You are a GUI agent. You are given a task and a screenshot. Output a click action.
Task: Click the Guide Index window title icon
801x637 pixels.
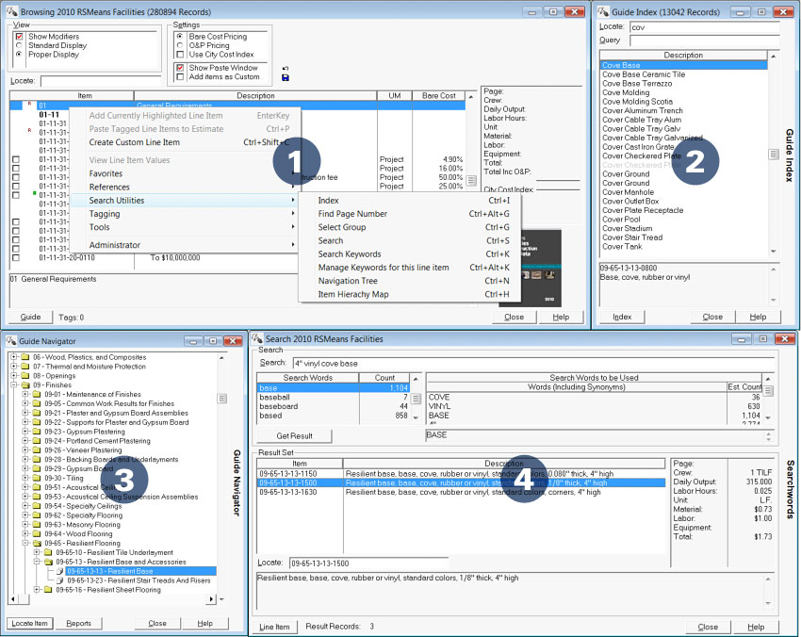[603, 11]
